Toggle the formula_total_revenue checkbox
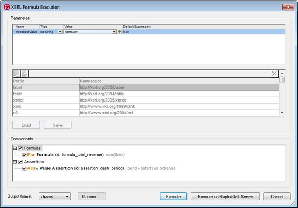298x208 pixels. [x=24, y=155]
